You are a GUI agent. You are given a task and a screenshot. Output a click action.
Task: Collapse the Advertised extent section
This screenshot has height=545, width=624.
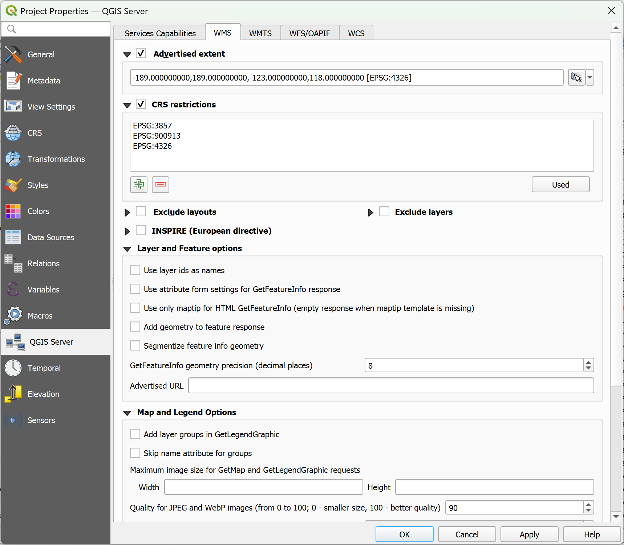pos(127,55)
